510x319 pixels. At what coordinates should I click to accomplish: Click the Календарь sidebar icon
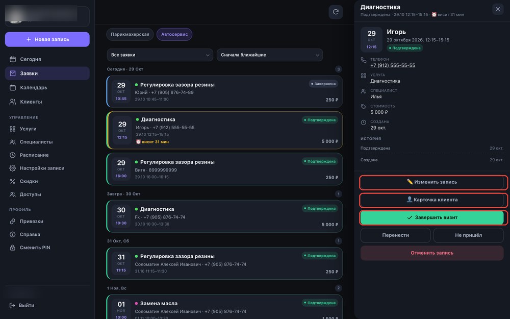[13, 88]
